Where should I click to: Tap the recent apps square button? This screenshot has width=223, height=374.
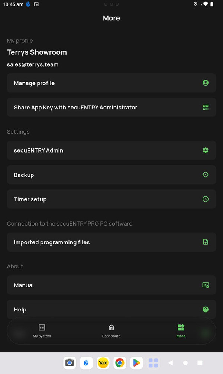coord(200,363)
